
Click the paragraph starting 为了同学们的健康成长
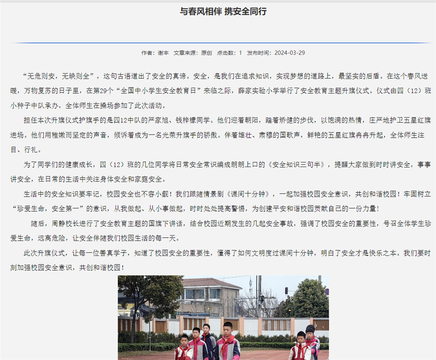[221, 172]
